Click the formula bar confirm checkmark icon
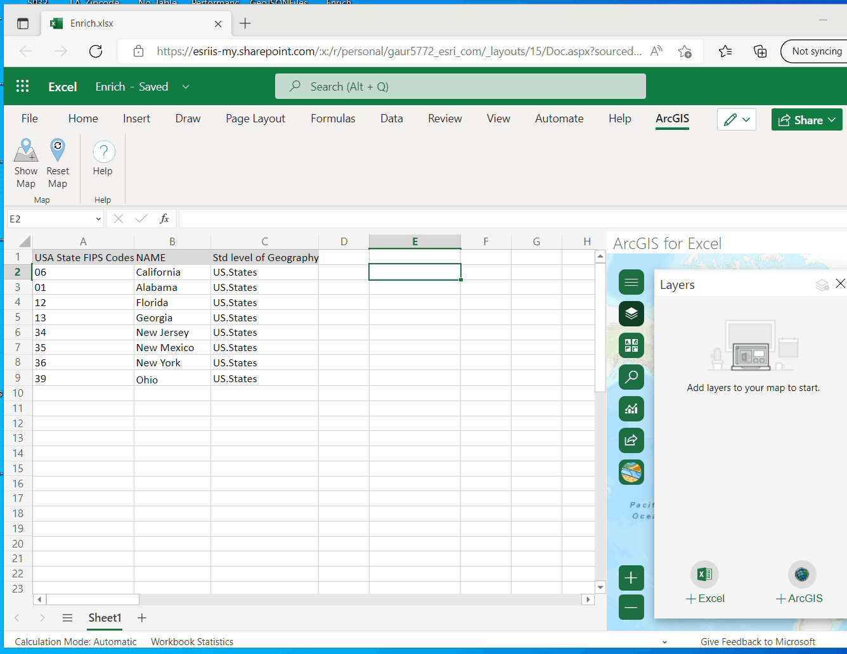The height and width of the screenshot is (654, 847). [x=141, y=219]
